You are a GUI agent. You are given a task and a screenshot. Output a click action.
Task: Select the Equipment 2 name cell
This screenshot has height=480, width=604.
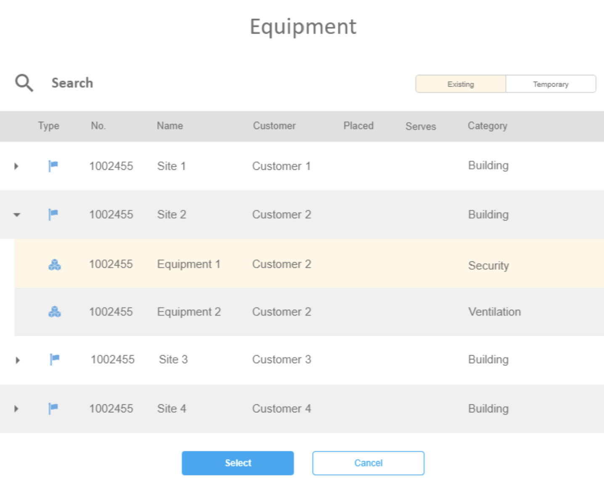point(189,312)
